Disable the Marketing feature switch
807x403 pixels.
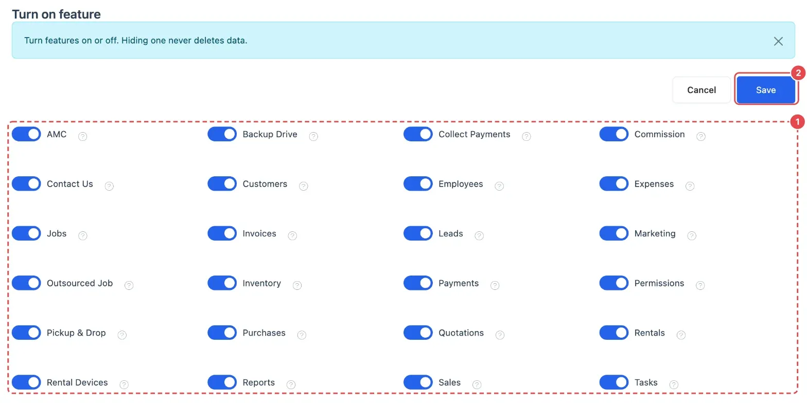coord(614,233)
